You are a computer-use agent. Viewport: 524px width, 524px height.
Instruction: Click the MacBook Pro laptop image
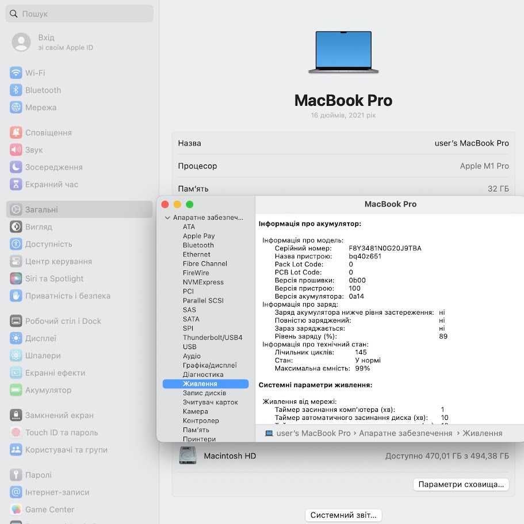[343, 52]
